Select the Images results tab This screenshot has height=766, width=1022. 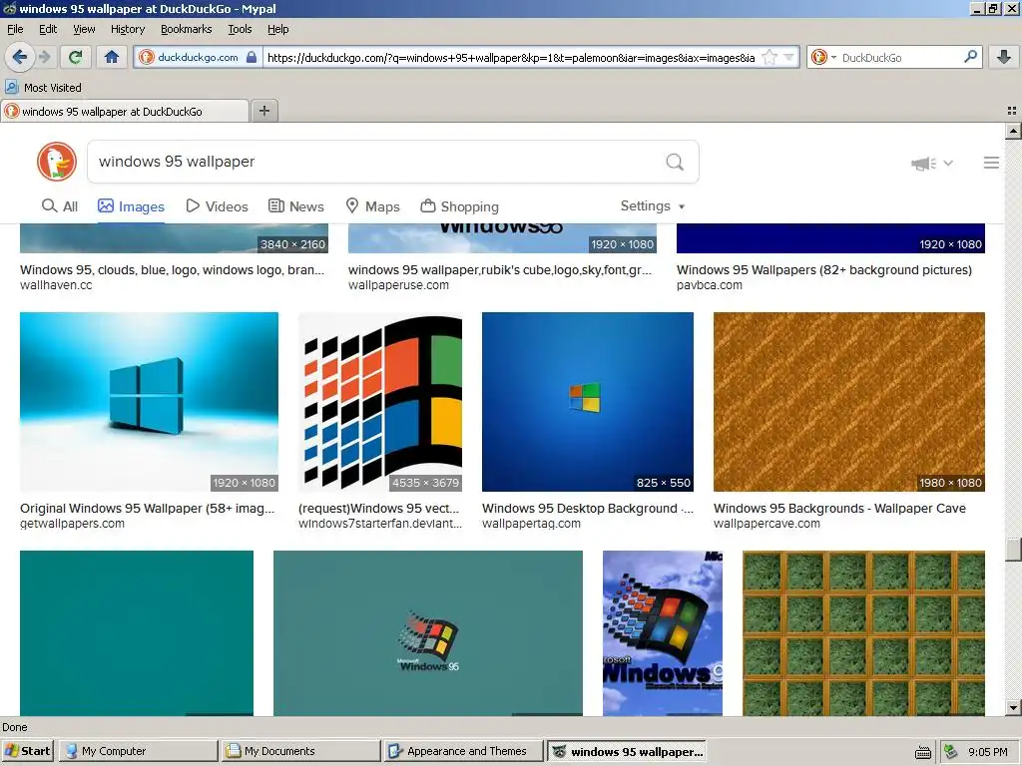pyautogui.click(x=131, y=206)
